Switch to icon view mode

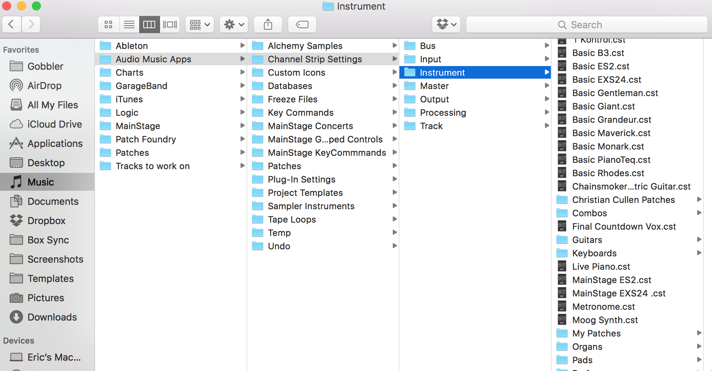pos(108,24)
